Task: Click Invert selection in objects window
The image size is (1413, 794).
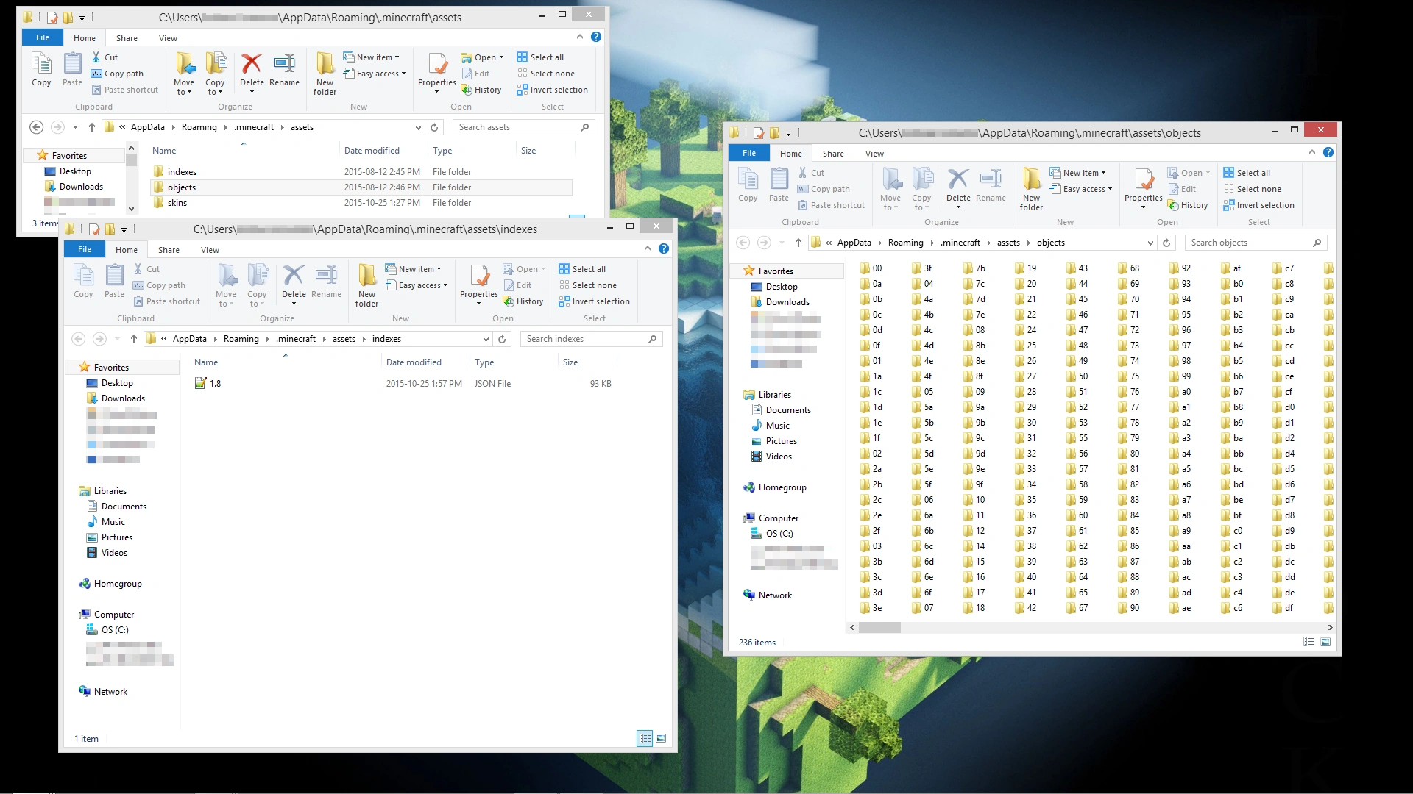Action: click(x=1264, y=205)
